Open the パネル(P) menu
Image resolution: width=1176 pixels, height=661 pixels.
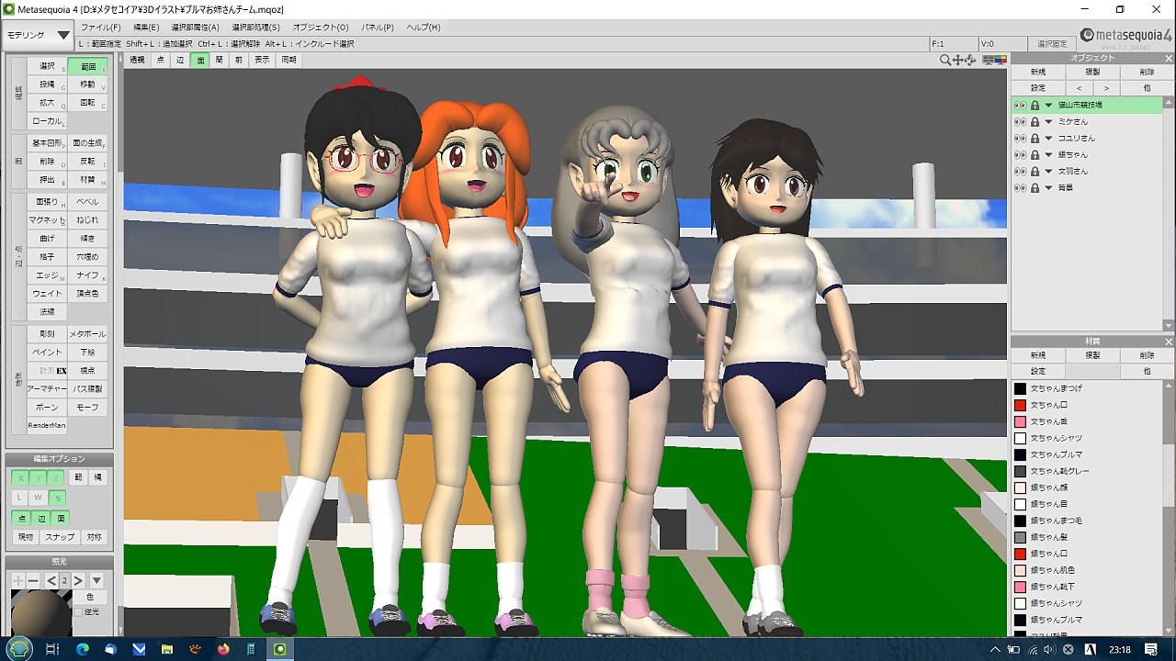379,28
